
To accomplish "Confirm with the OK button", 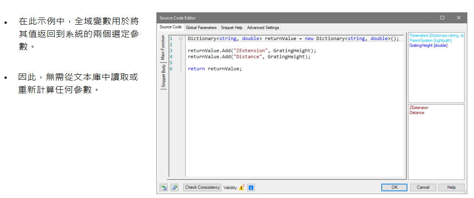I will tap(394, 187).
